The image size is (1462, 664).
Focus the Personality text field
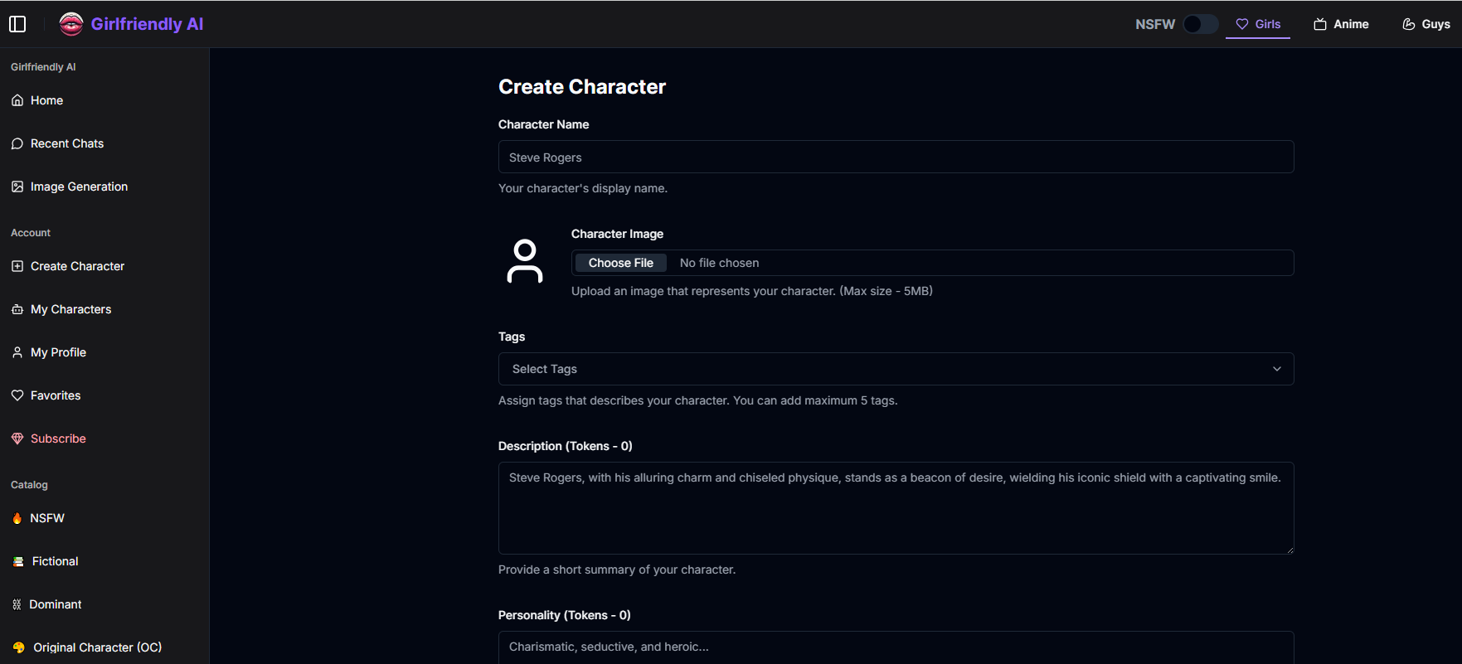(x=896, y=647)
